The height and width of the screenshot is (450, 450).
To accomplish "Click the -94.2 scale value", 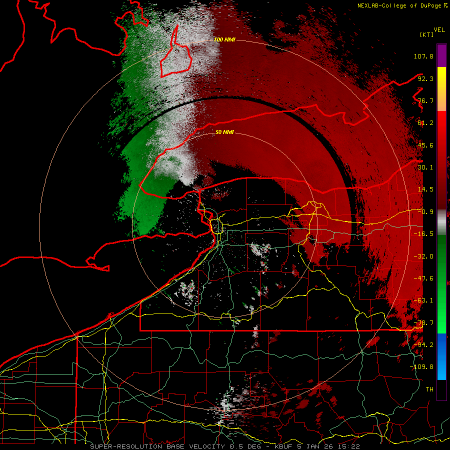I will point(423,345).
